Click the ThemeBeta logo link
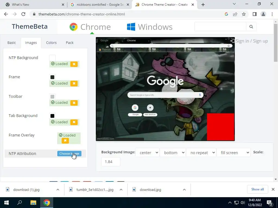Viewport: 278px width, 208px height. [x=30, y=27]
